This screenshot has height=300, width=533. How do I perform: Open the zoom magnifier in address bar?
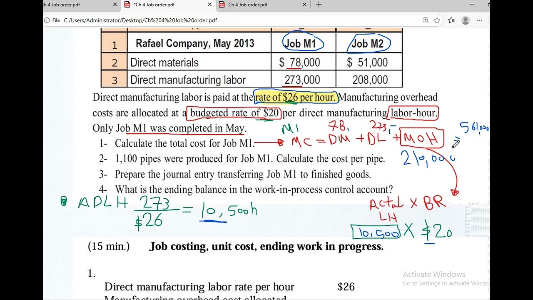coord(425,20)
